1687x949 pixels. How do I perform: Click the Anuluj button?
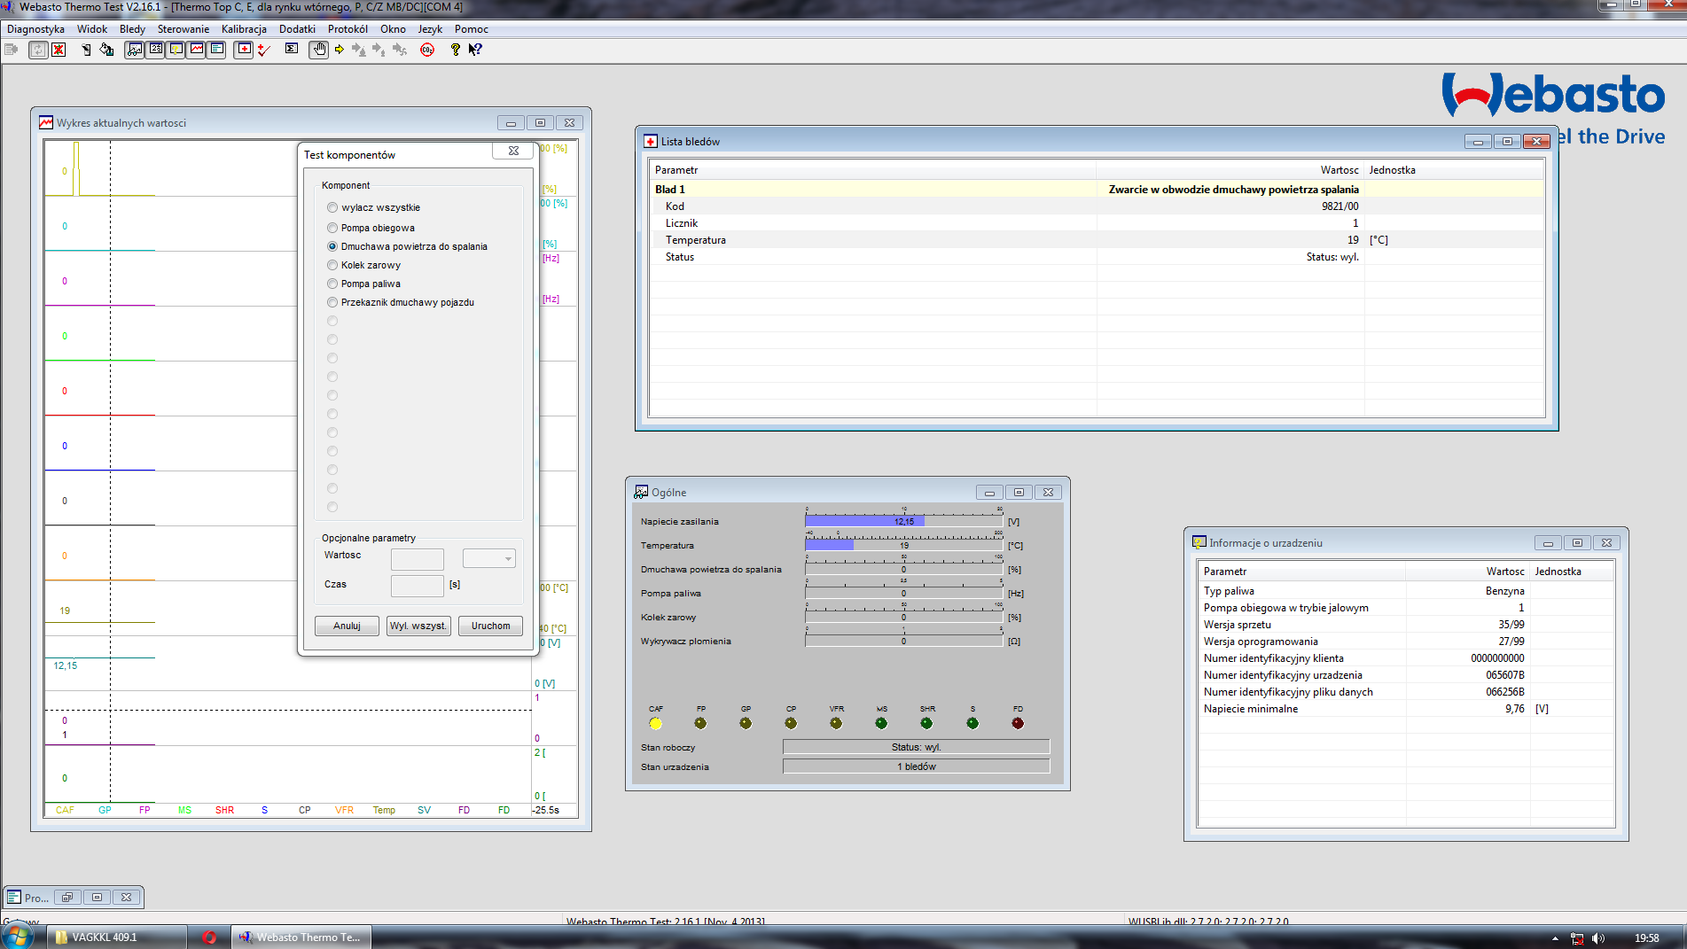click(x=347, y=626)
